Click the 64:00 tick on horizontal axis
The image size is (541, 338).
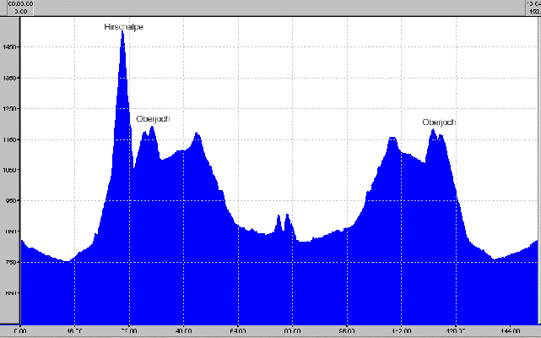coord(238,331)
